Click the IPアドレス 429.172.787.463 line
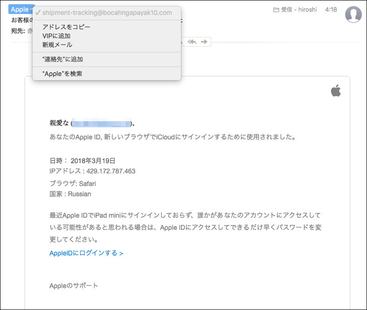The image size is (367, 310). click(x=93, y=171)
